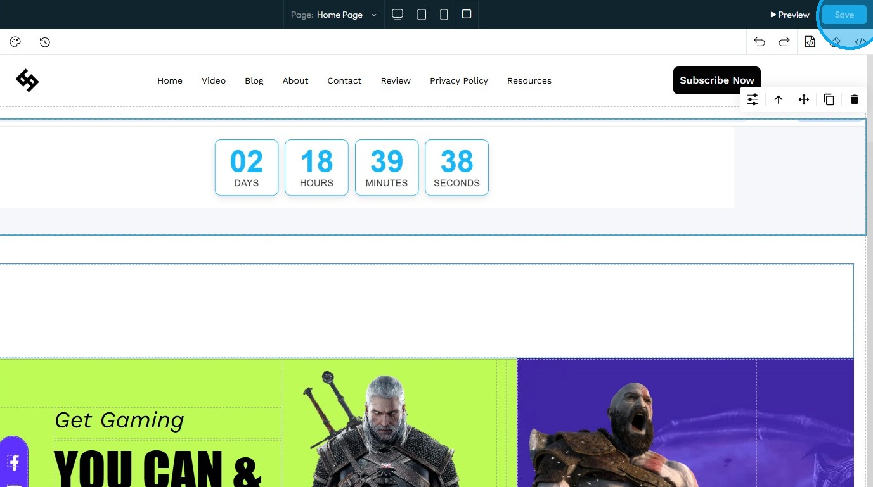Image resolution: width=873 pixels, height=487 pixels.
Task: Open the Resources nav menu item
Action: click(529, 80)
